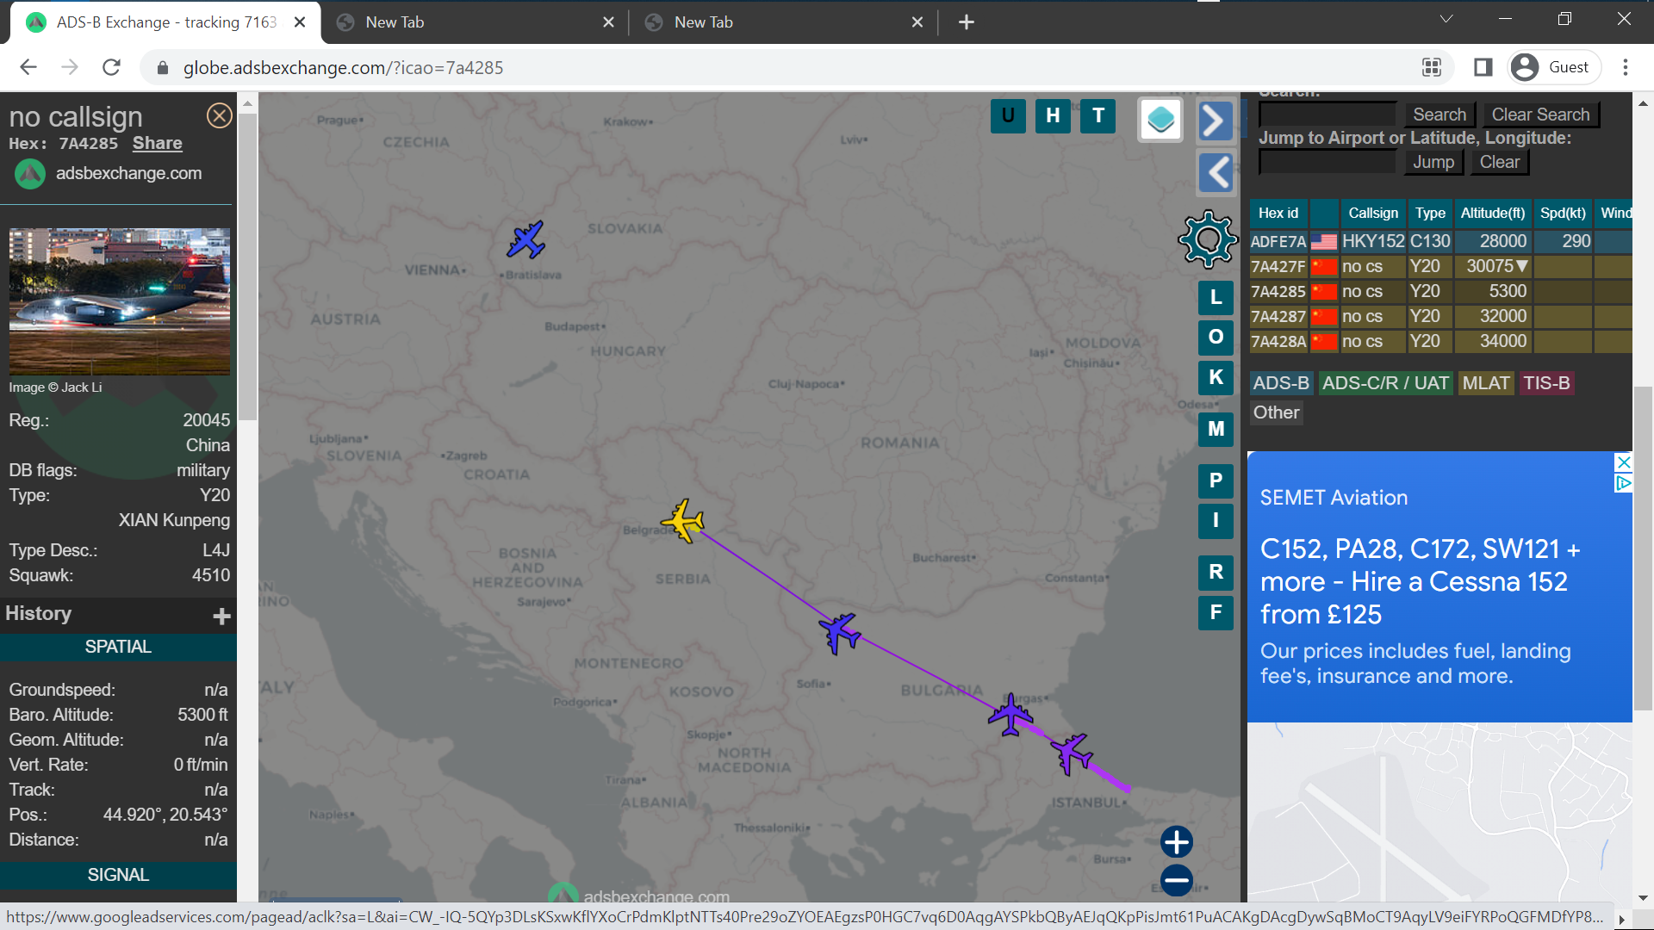Click the Jump to Airport input field

[1327, 162]
